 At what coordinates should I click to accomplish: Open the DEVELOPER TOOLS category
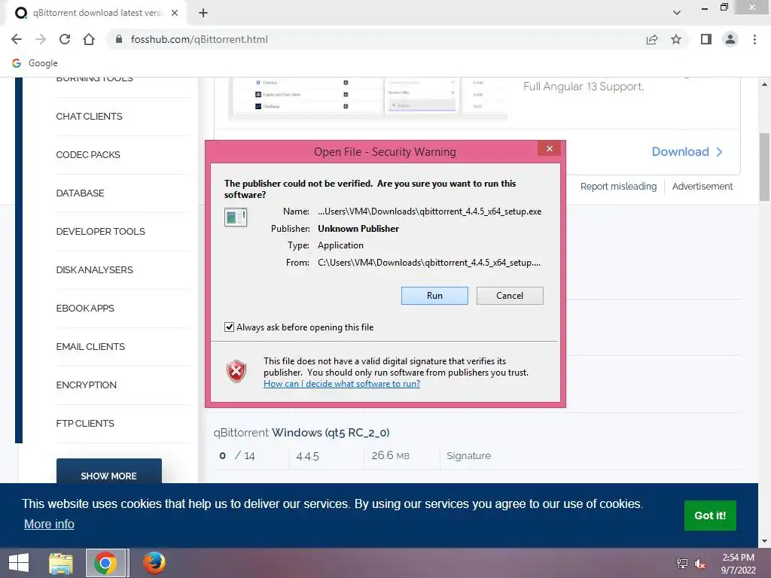100,232
